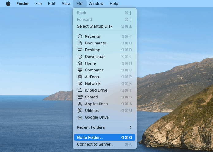Click the Utilities wrench-and-screwdriver icon
213x152 pixels.
click(80, 110)
